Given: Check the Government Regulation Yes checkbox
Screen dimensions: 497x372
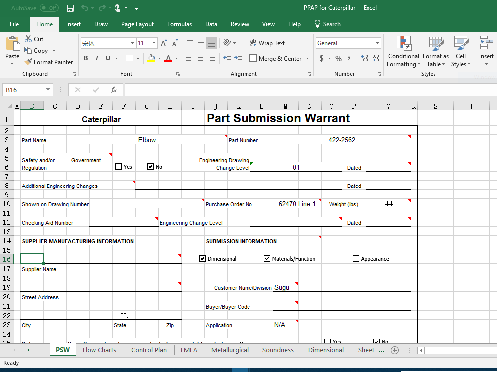Looking at the screenshot, I should [x=119, y=167].
